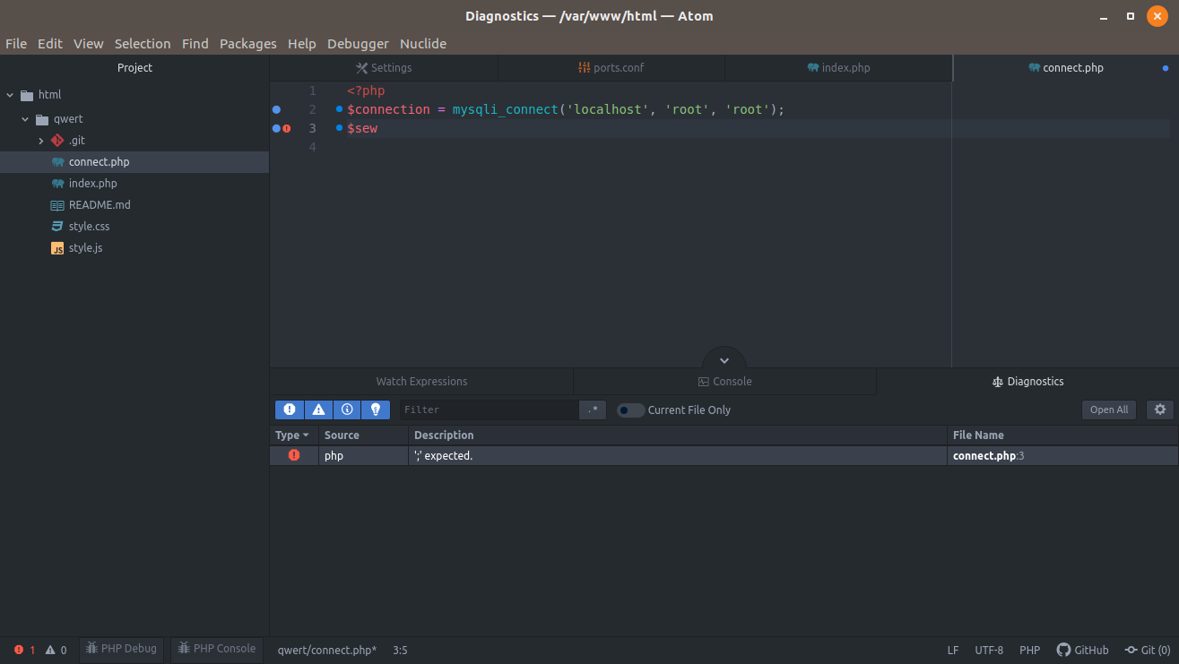Change the UTF-8 encoding selector

pos(989,650)
